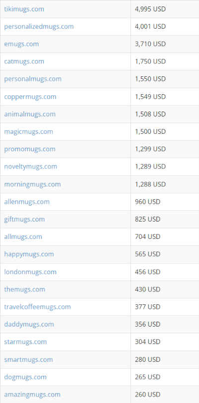Visit the emugs.com link
The height and width of the screenshot is (403, 199).
(21, 44)
